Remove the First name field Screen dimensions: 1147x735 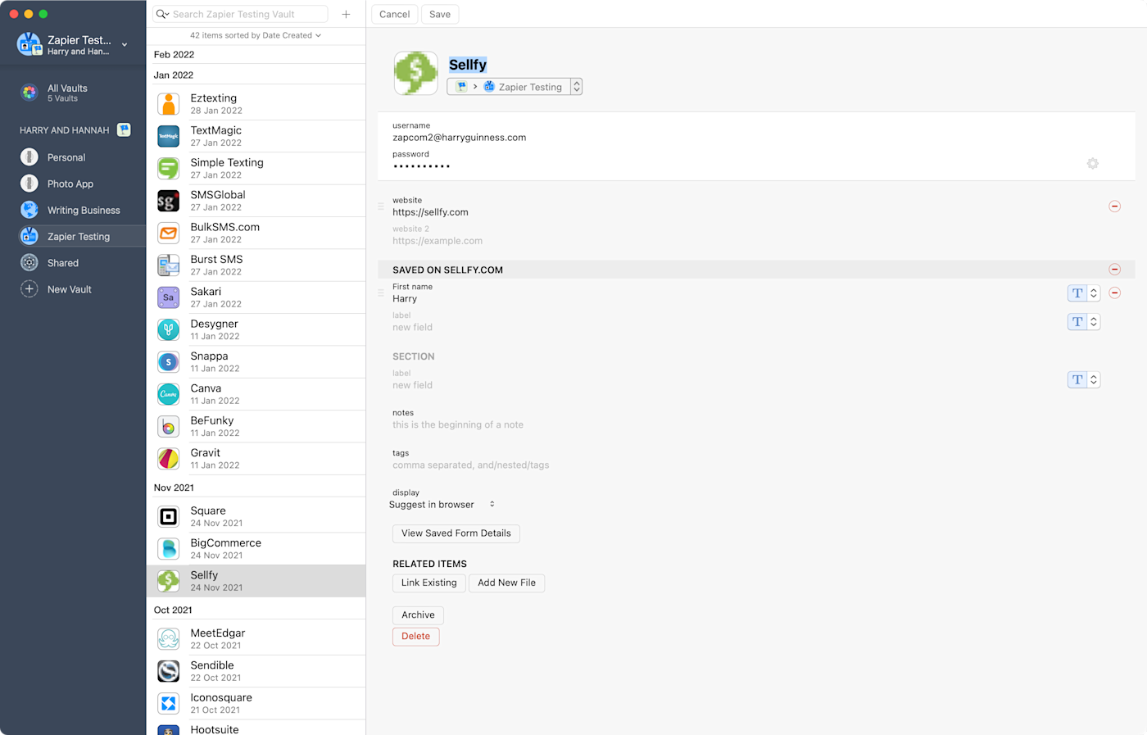tap(1114, 293)
